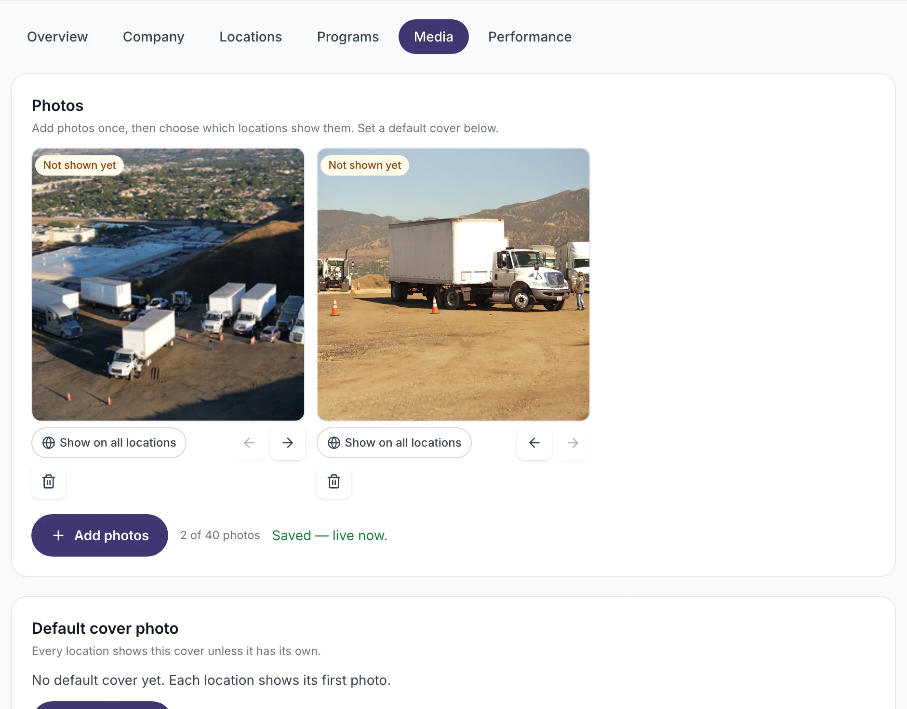Open the Performance tab
907x709 pixels.
tap(530, 37)
